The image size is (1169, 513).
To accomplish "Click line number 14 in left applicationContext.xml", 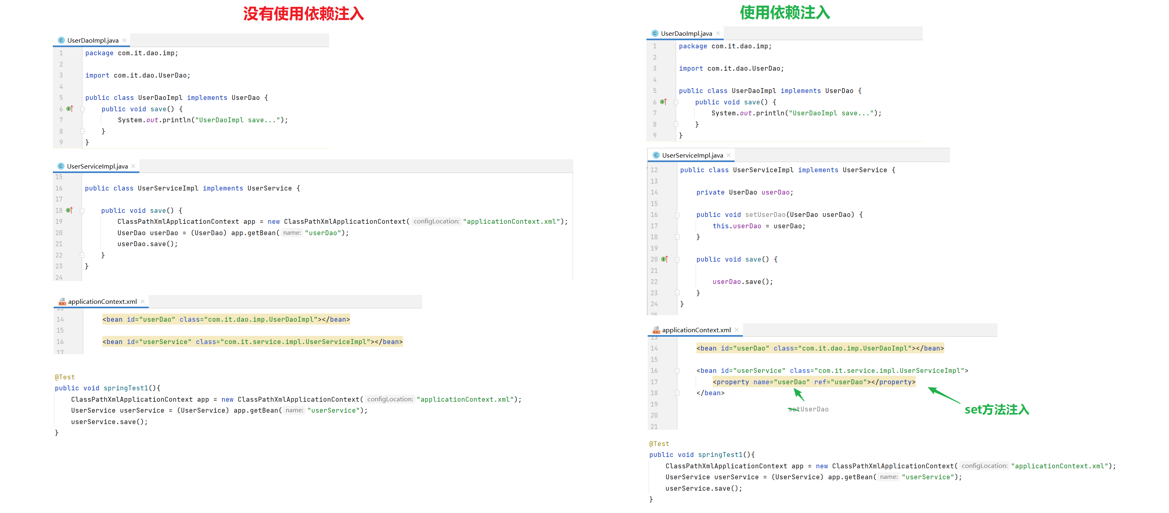I will (x=61, y=320).
